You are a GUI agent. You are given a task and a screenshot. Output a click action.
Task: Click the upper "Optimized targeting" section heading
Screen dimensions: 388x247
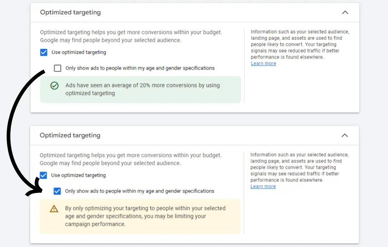70,12
